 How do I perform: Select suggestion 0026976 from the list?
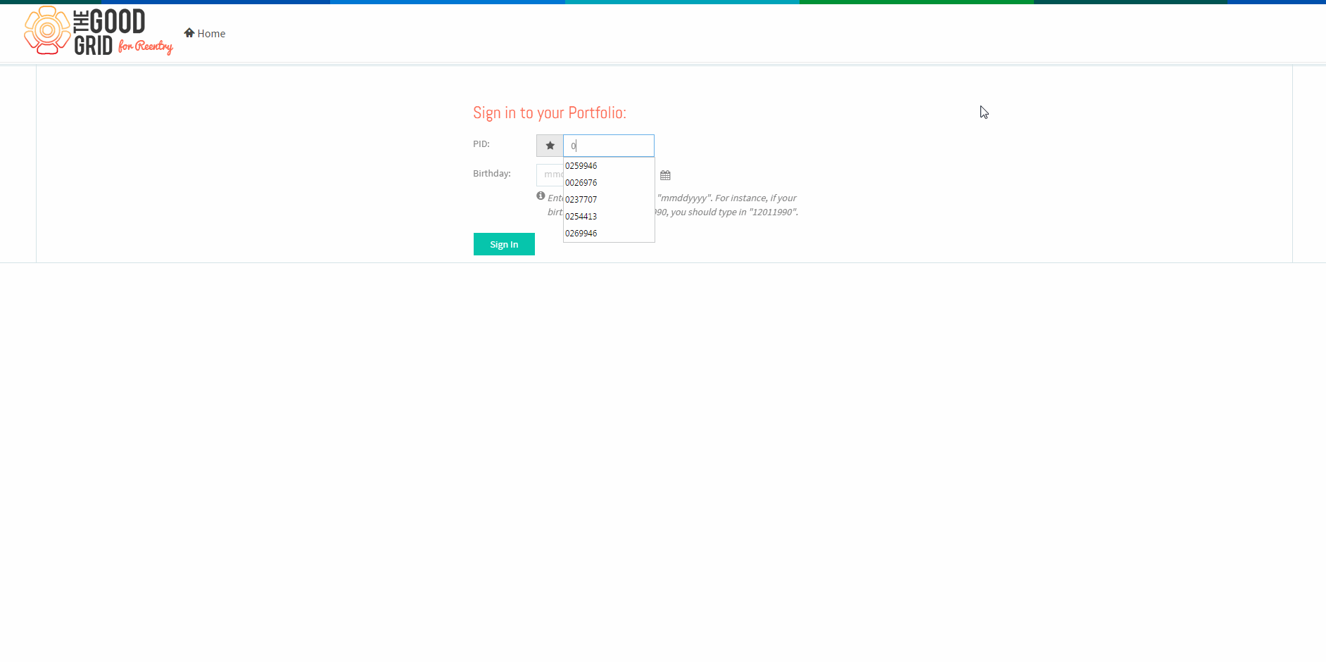pyautogui.click(x=609, y=183)
